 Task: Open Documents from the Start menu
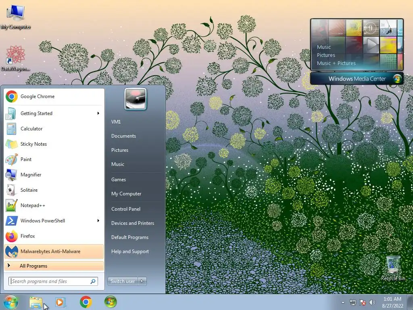123,136
